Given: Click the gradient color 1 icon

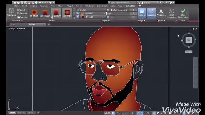Looking at the screenshot, I should [x=78, y=13].
